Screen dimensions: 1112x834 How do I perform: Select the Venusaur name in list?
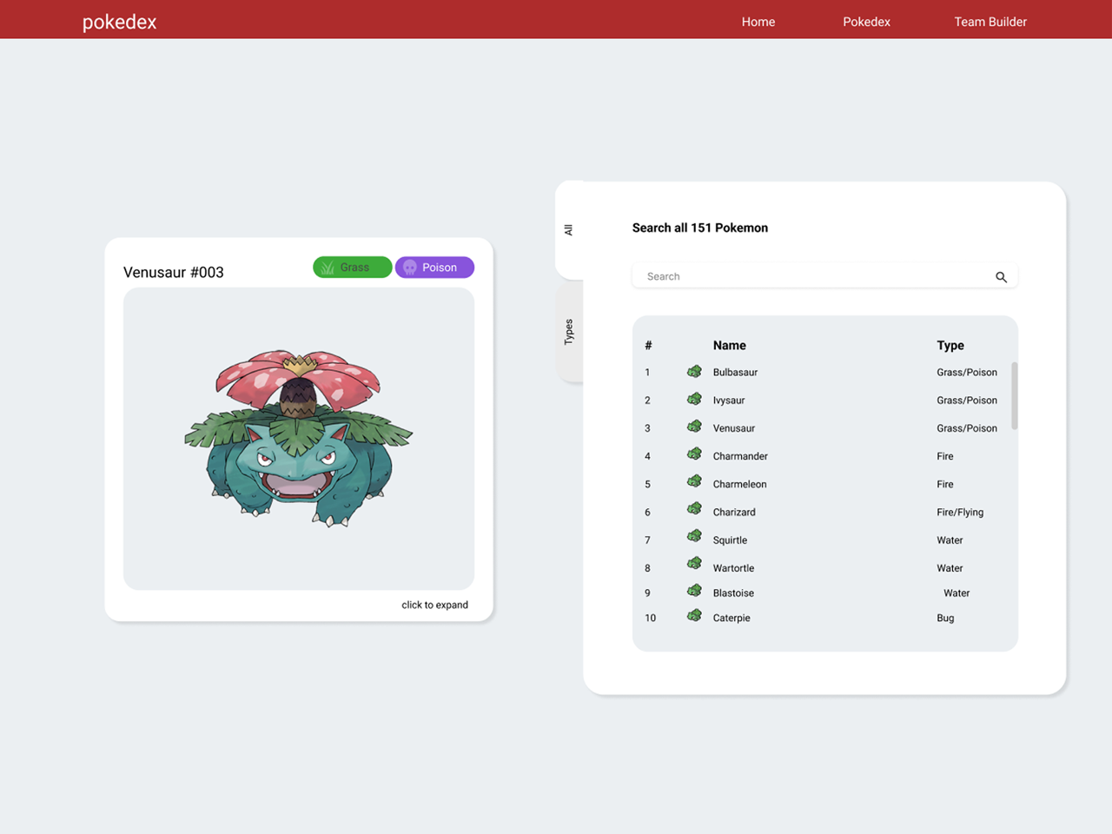point(734,428)
